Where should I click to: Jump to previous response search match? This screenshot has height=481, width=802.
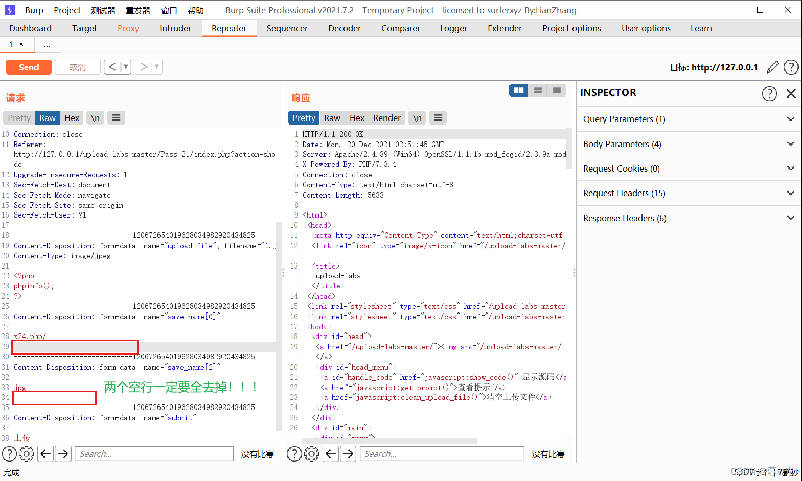point(331,453)
